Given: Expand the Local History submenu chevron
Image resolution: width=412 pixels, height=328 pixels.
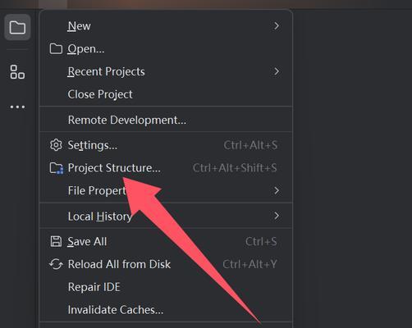Looking at the screenshot, I should (x=277, y=216).
